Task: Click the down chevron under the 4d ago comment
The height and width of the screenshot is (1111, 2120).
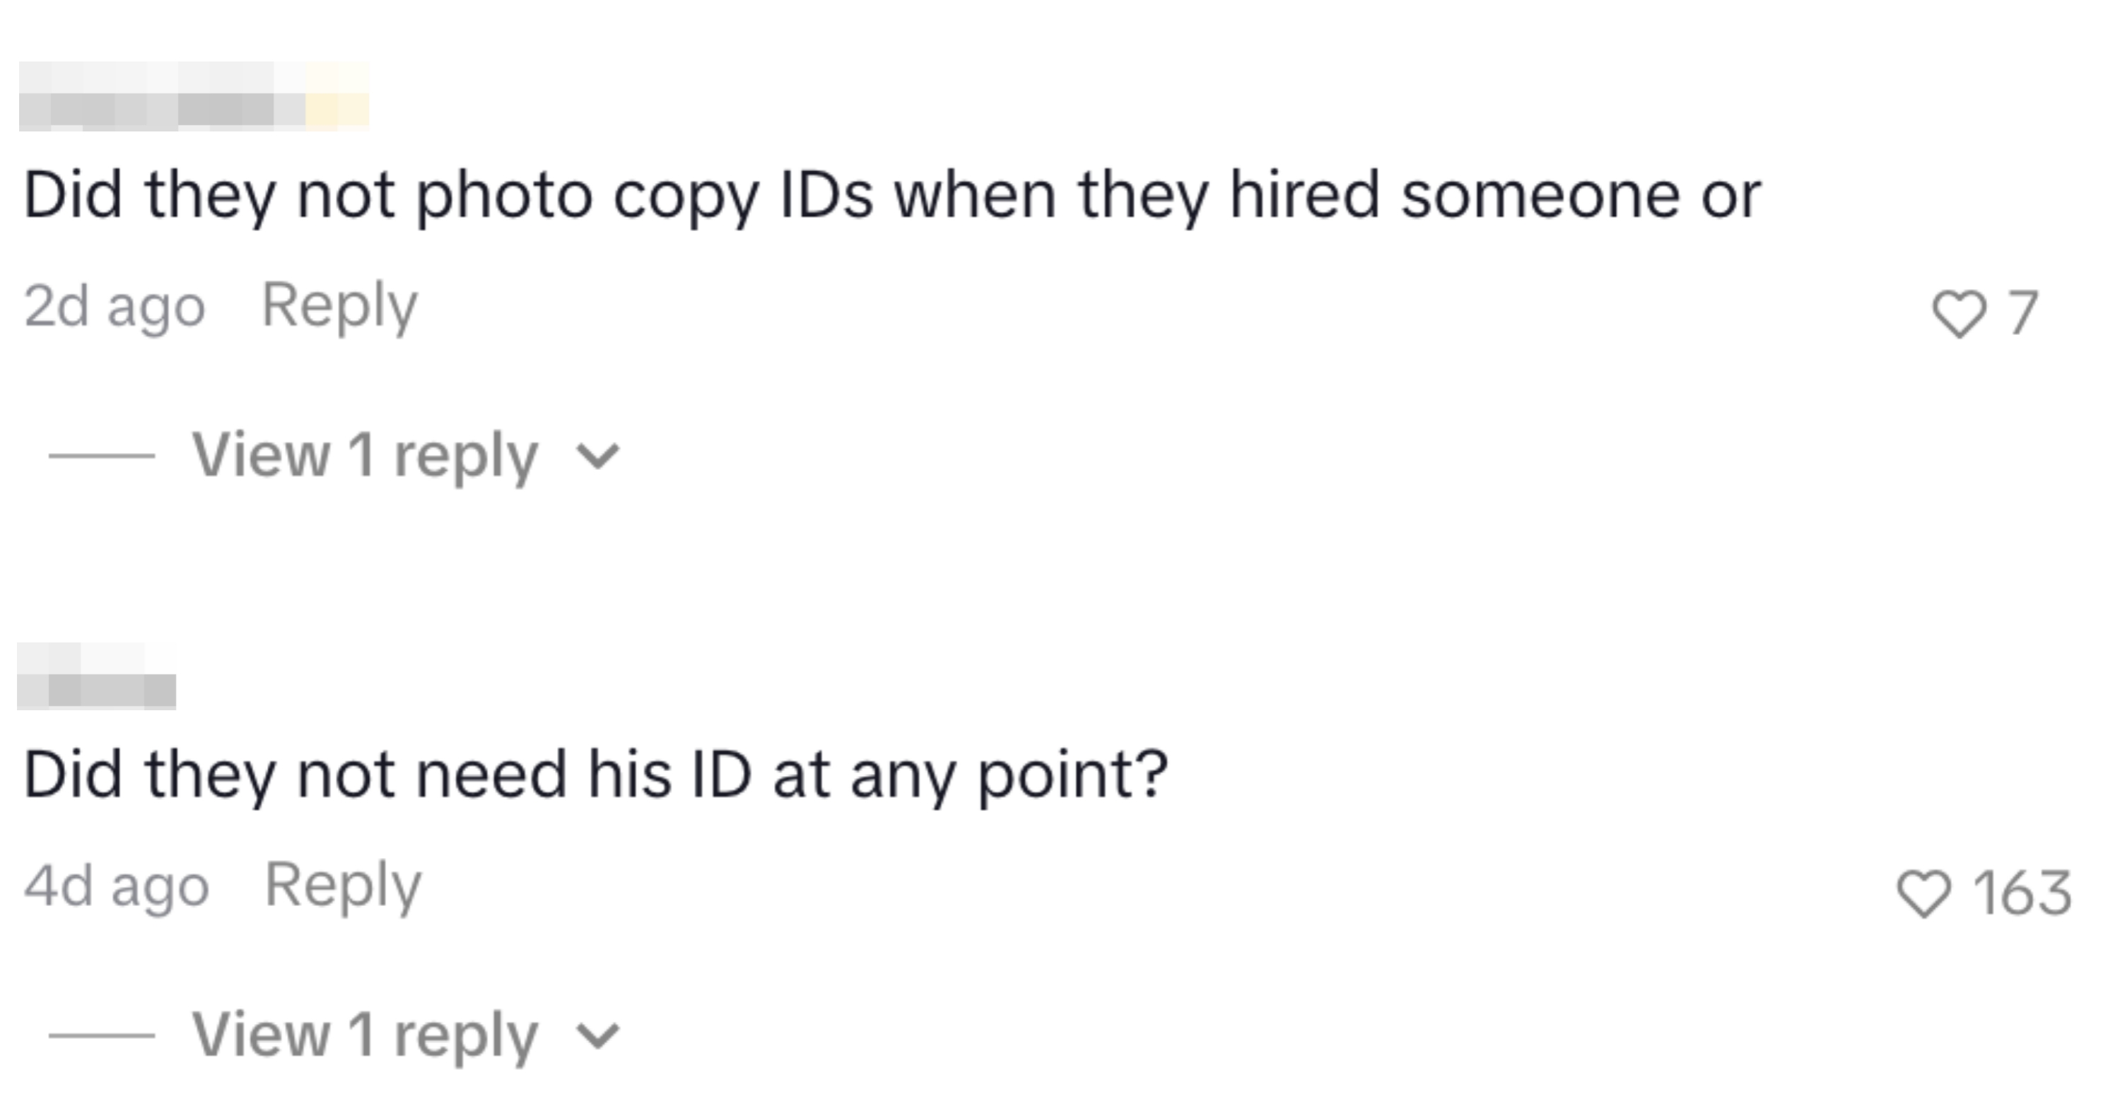Action: (597, 1035)
